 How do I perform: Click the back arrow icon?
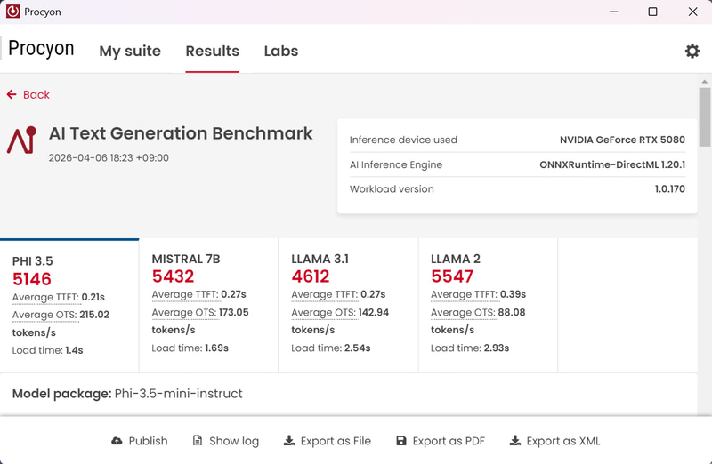click(12, 94)
